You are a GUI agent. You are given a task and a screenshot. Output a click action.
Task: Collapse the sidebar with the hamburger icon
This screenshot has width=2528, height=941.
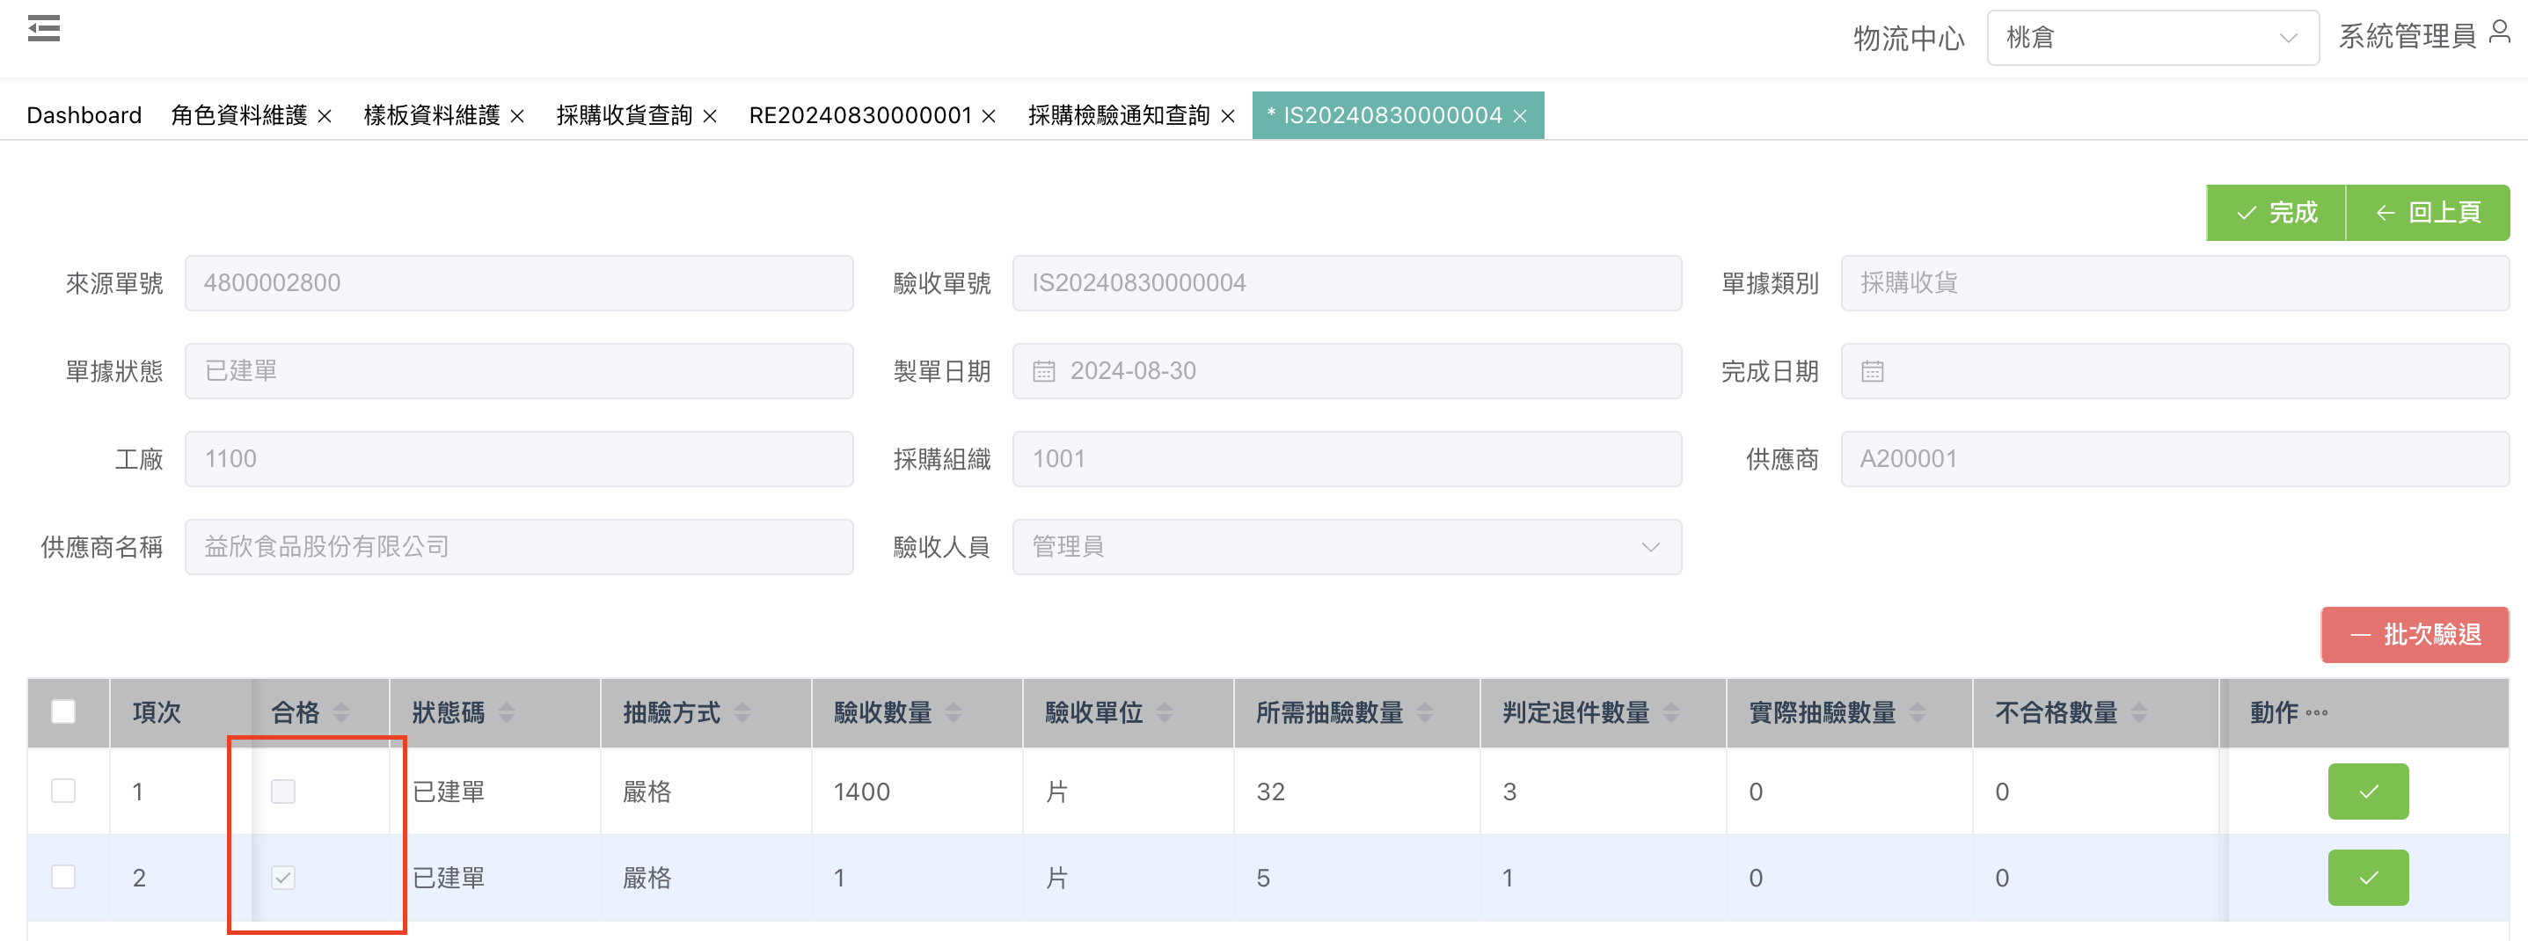pos(43,28)
